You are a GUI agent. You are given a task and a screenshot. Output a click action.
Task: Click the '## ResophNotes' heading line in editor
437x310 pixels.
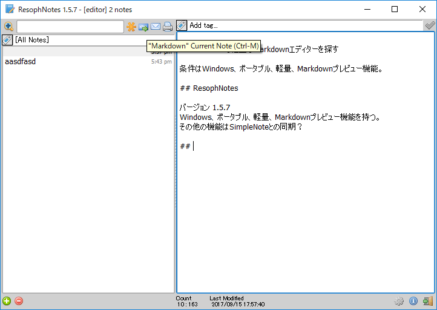pyautogui.click(x=209, y=88)
